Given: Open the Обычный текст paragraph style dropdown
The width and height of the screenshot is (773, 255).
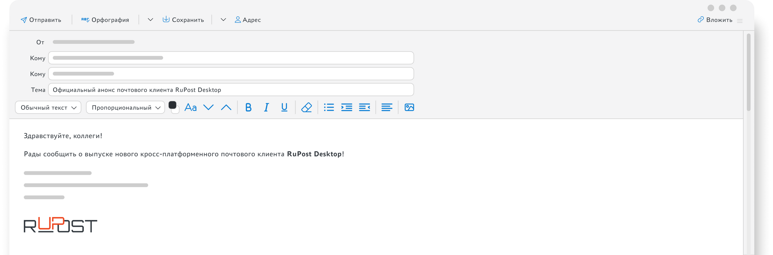Looking at the screenshot, I should click(x=48, y=107).
